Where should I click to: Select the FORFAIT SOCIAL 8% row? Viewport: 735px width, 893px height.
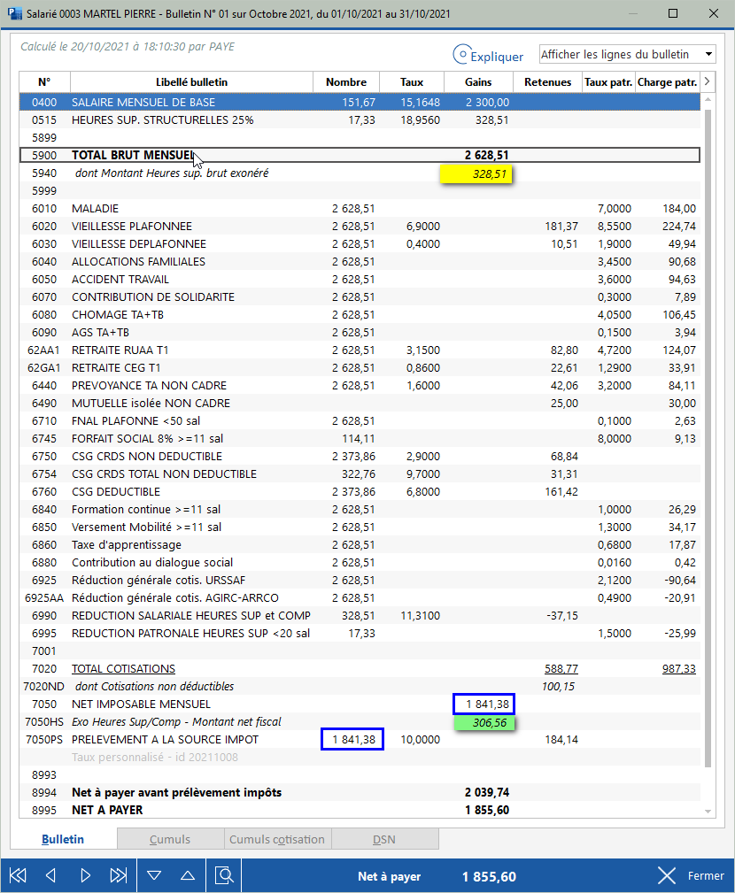360,438
